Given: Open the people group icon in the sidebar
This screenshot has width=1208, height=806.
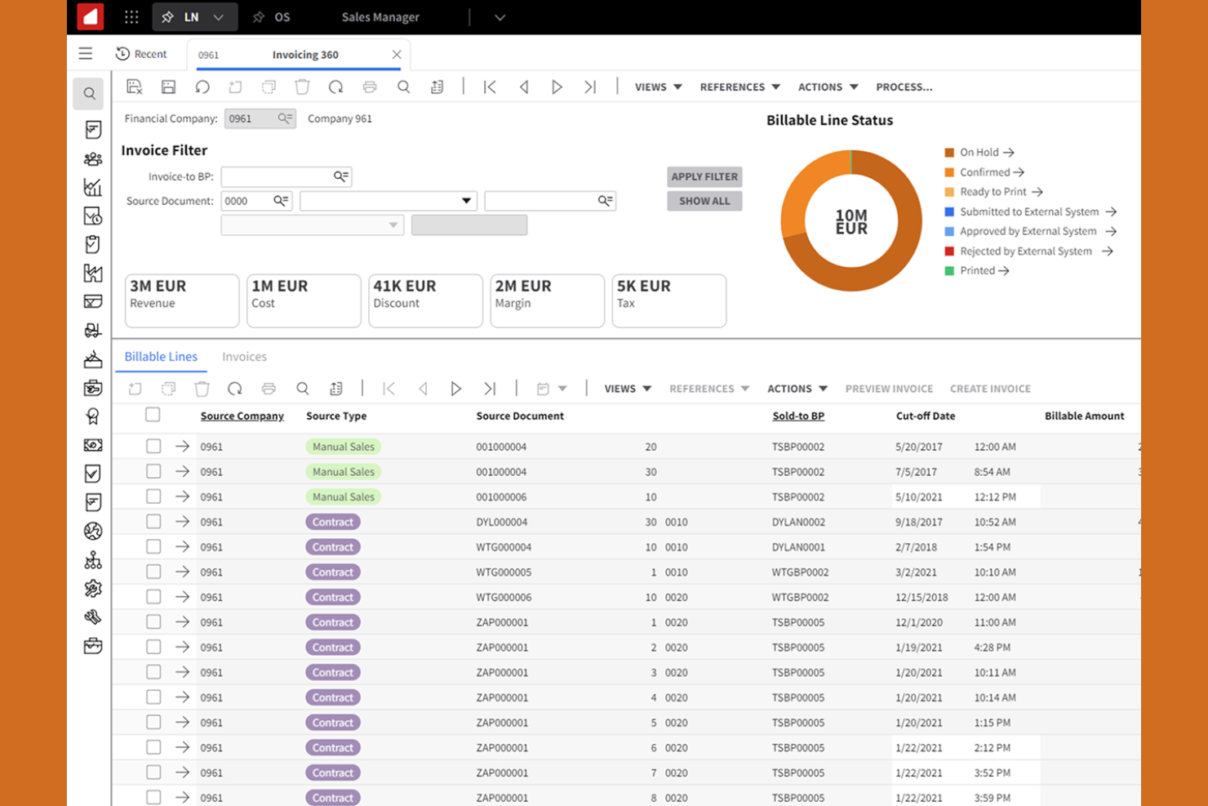Looking at the screenshot, I should [93, 159].
